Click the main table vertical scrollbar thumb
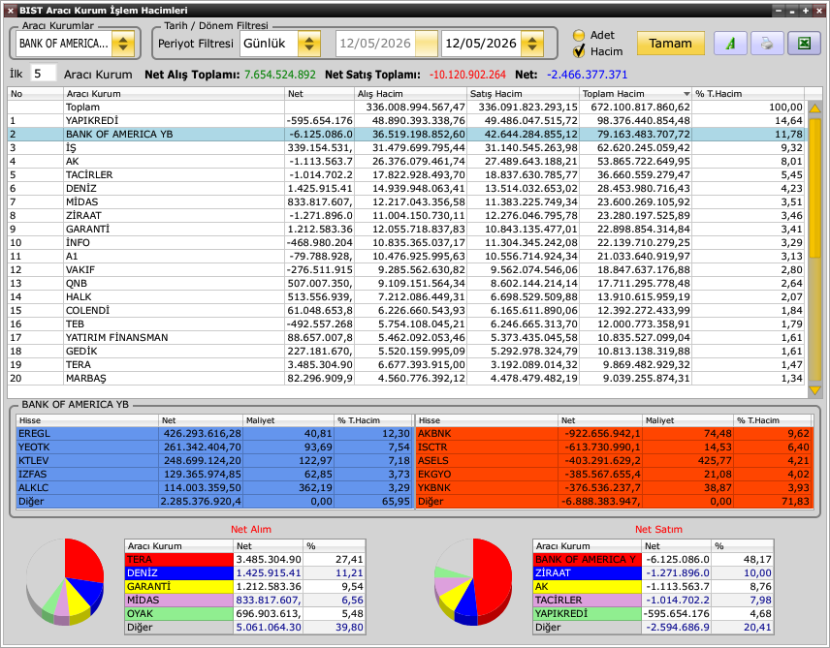The image size is (830, 648). point(814,188)
